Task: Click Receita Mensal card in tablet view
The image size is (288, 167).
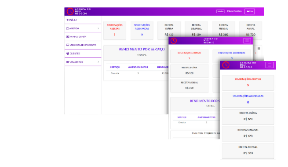Action: click(190, 85)
